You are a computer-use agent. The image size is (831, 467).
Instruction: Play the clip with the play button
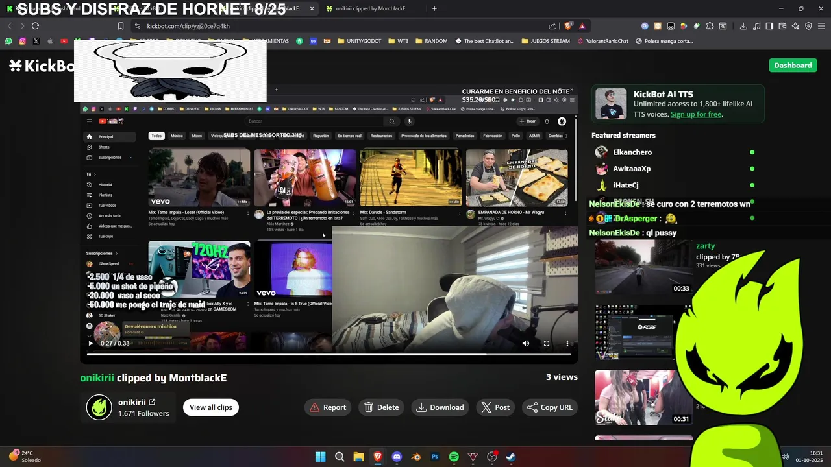pyautogui.click(x=90, y=343)
